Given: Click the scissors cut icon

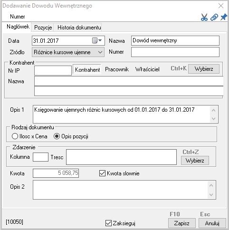Looking at the screenshot, I should coord(204,17).
